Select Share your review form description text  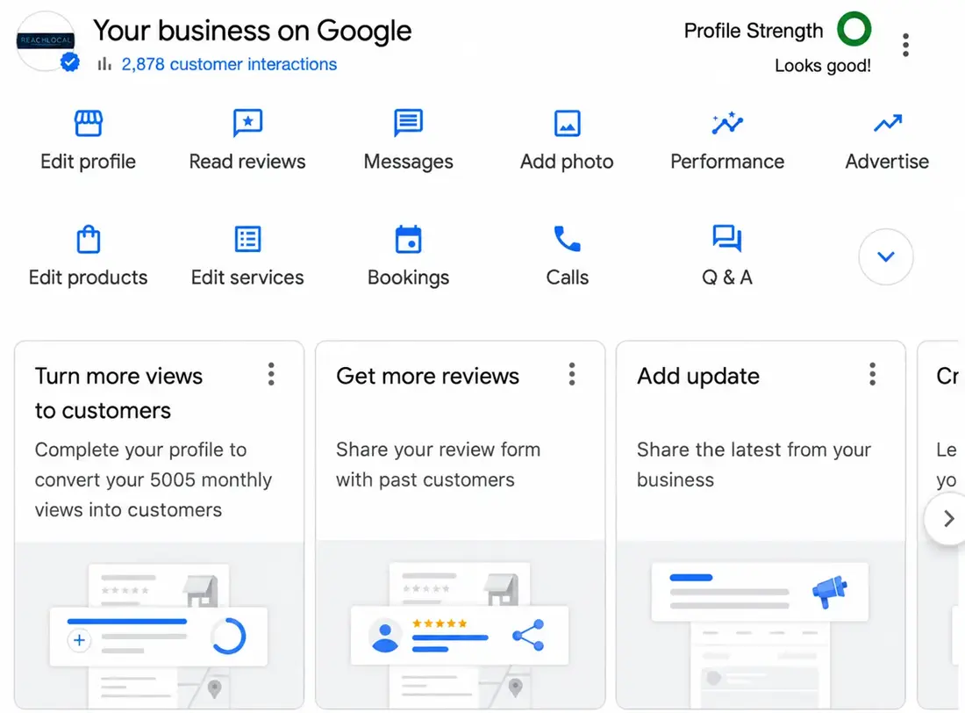[x=438, y=465]
